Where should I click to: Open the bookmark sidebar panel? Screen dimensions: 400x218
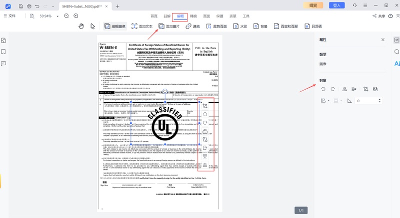click(x=3, y=52)
